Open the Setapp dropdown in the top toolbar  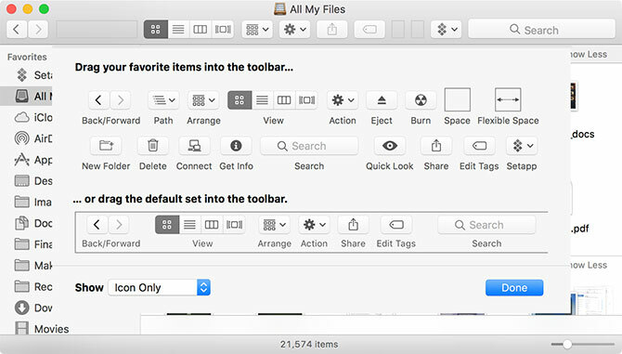coord(447,30)
